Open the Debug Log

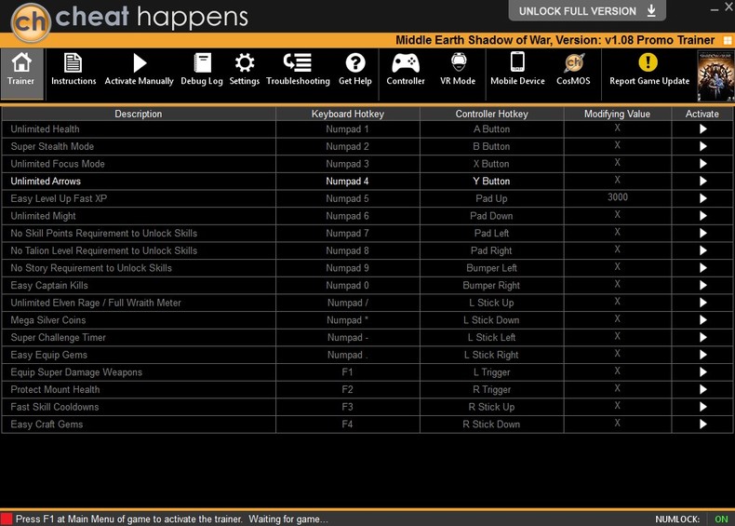(202, 69)
